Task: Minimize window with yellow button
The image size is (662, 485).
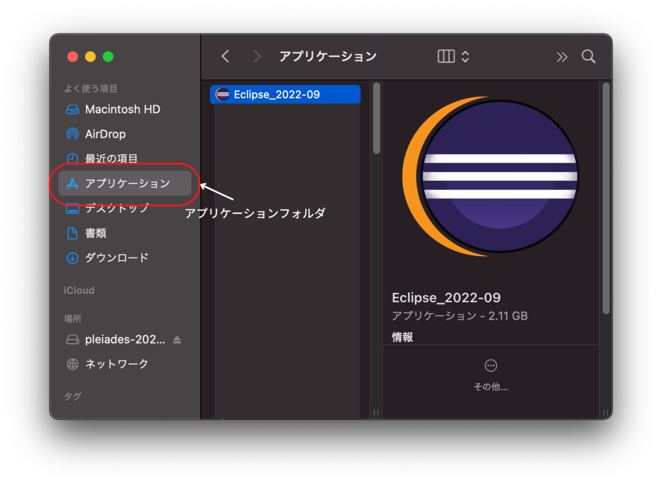Action: (x=90, y=57)
